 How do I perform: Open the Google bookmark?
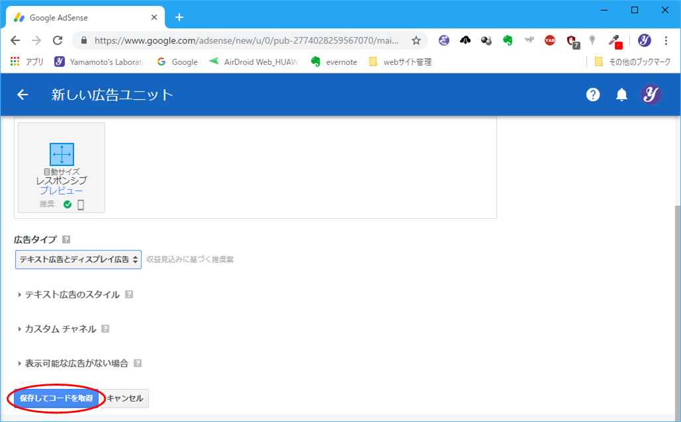click(x=177, y=62)
